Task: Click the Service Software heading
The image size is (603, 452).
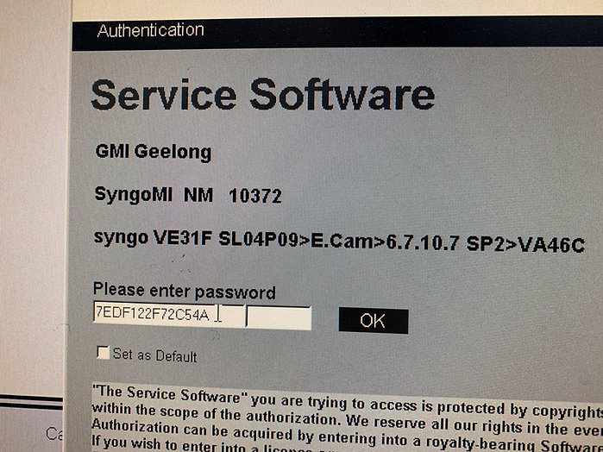Action: (262, 94)
